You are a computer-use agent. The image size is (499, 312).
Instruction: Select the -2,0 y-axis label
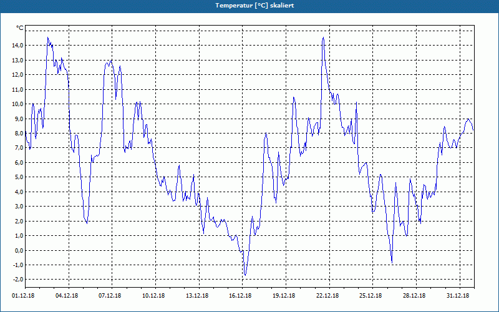[x=18, y=279]
